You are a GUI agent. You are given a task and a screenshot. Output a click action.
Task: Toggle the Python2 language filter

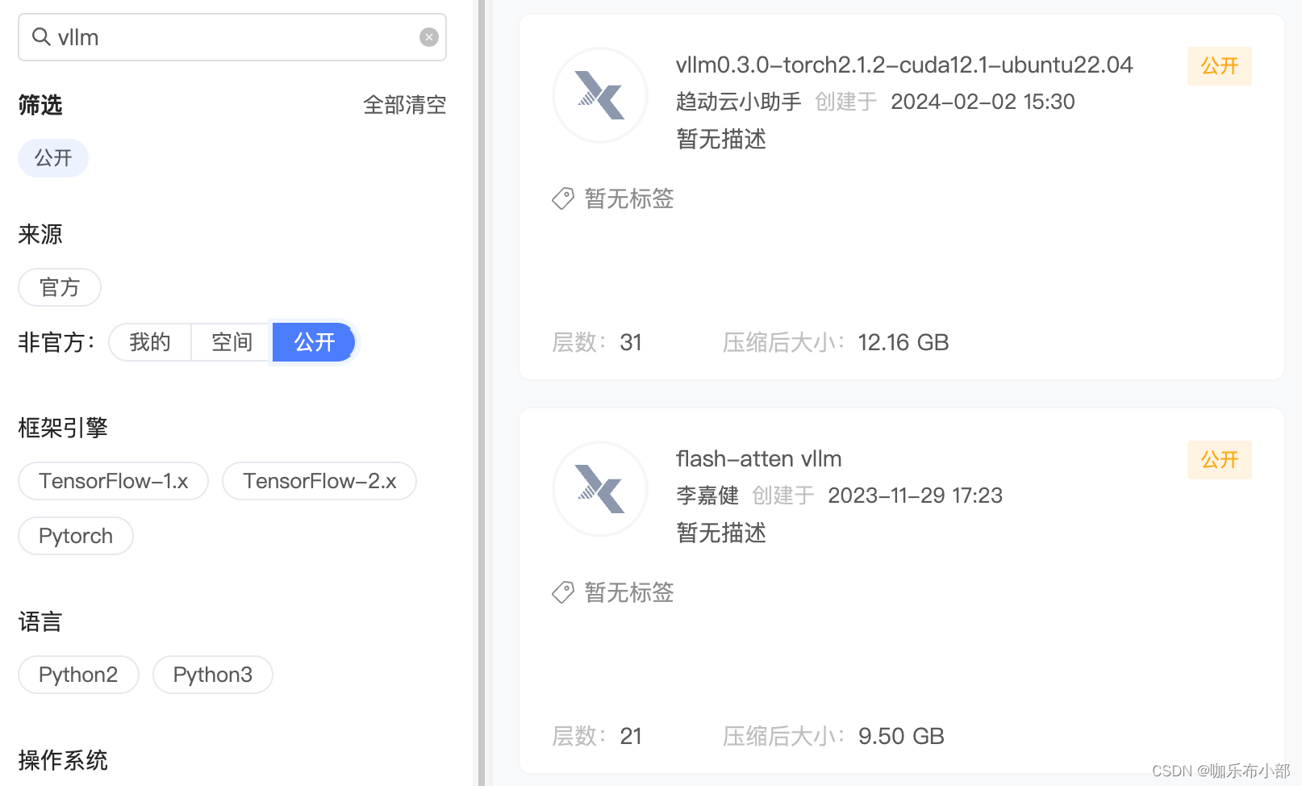click(x=78, y=675)
